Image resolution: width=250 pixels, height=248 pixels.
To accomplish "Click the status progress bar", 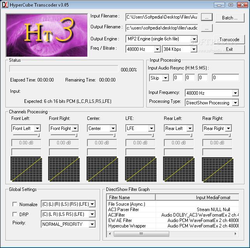I will [64, 69].
